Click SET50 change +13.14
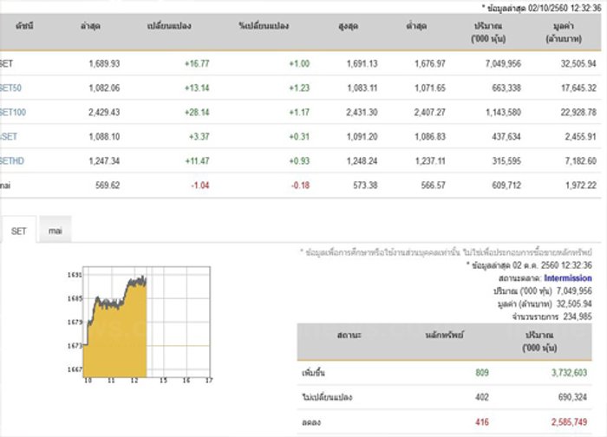Screen dimensions: 607x437 pyautogui.click(x=197, y=88)
